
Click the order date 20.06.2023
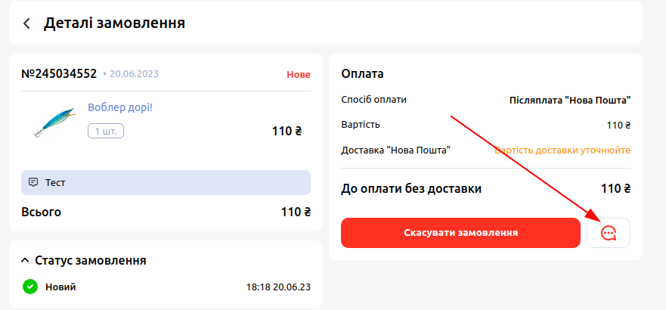(x=134, y=74)
